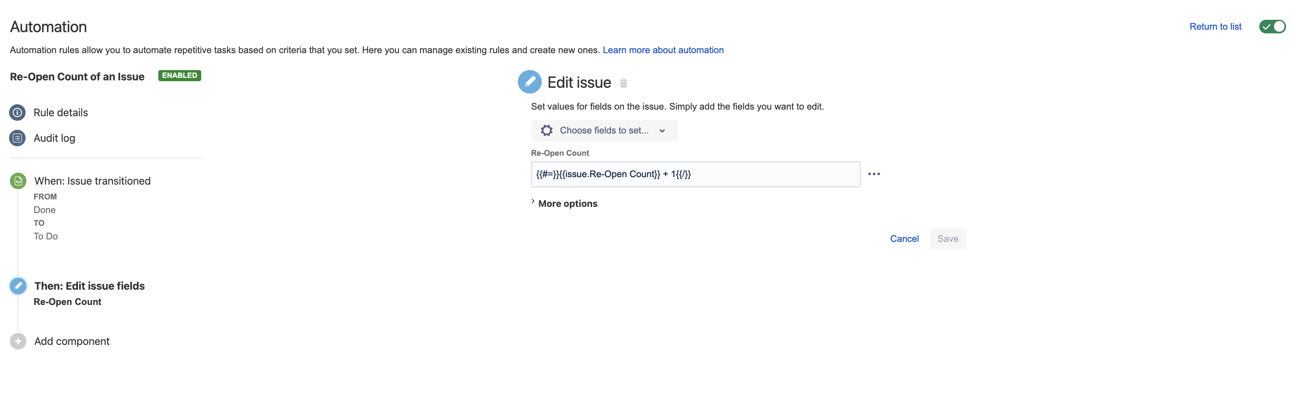Select the Issue transitioned trigger icon

click(x=18, y=181)
